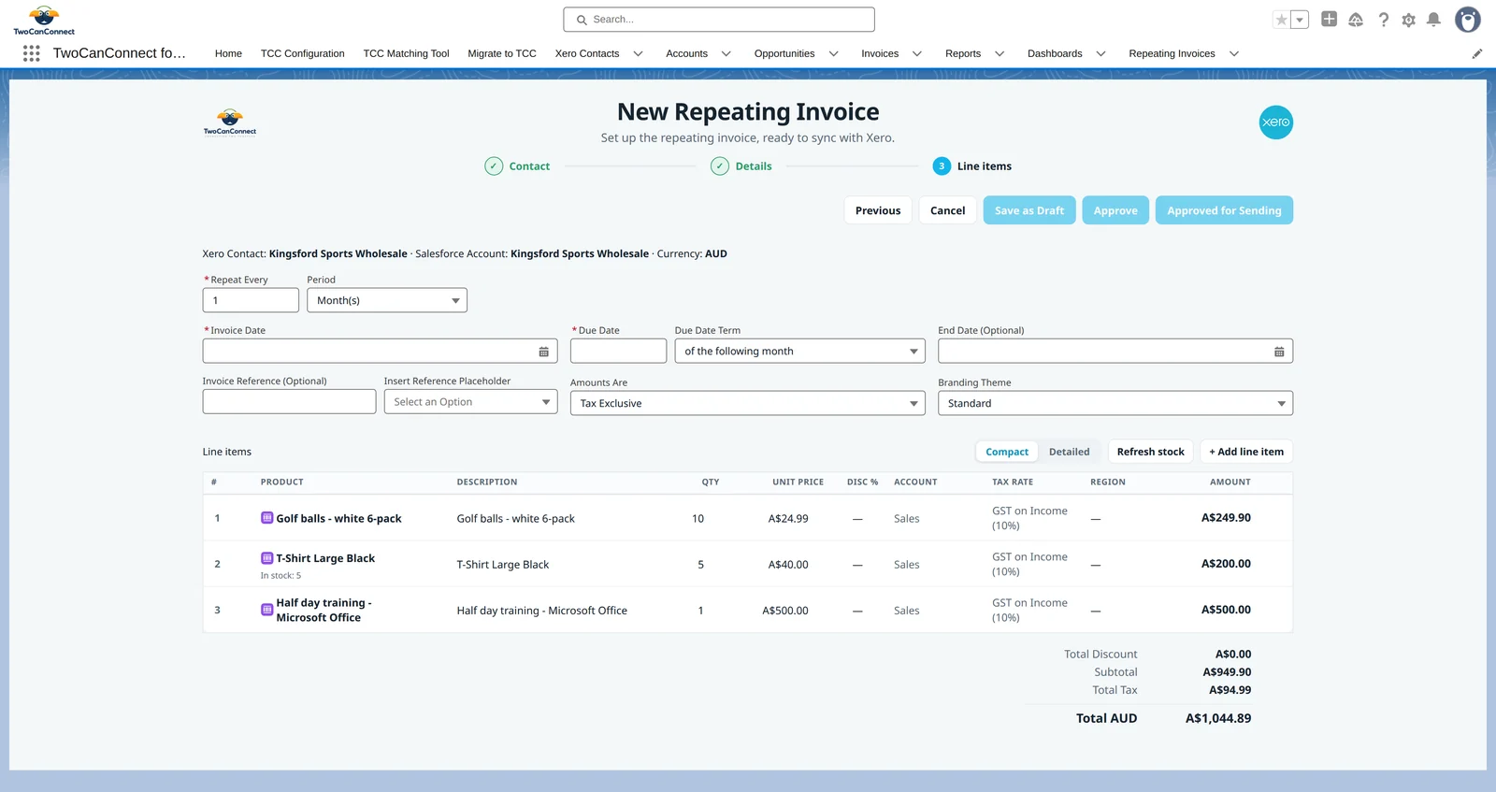Click + Add line item
The width and height of the screenshot is (1496, 792).
click(x=1246, y=452)
